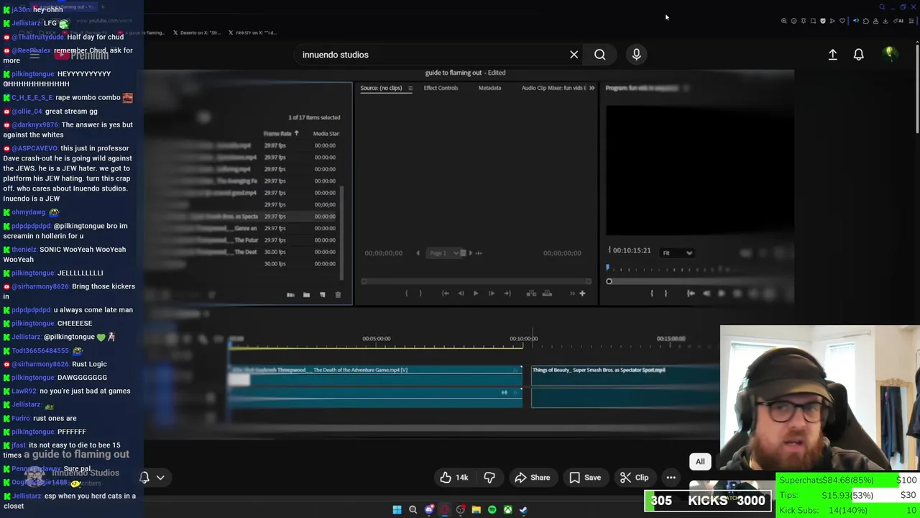Click the New Bin folder icon
The height and width of the screenshot is (518, 920).
306,294
